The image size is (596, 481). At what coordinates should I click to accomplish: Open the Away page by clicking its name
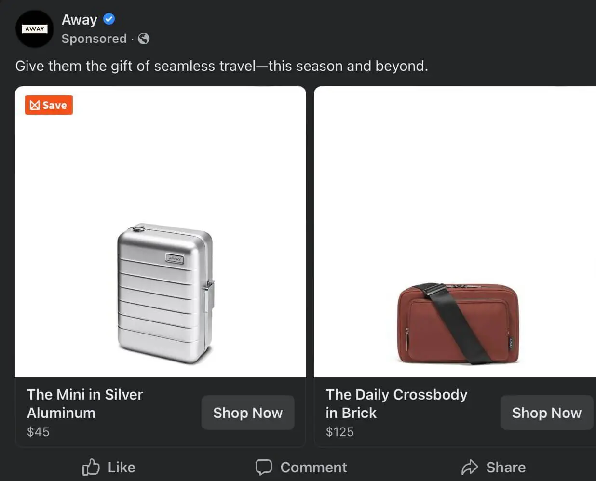coord(79,19)
